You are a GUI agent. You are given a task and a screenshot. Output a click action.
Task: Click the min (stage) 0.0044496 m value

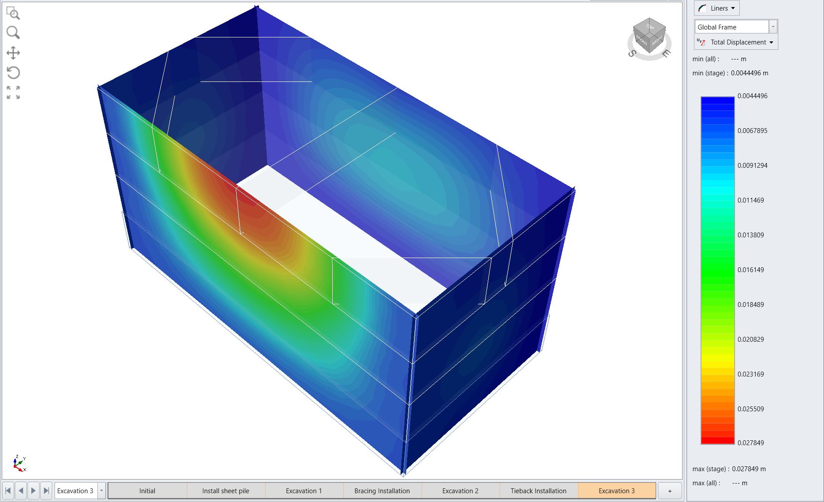coord(749,73)
